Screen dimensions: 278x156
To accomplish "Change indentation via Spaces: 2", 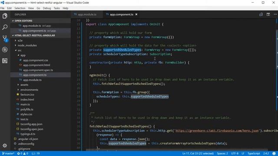I will tap(222, 153).
